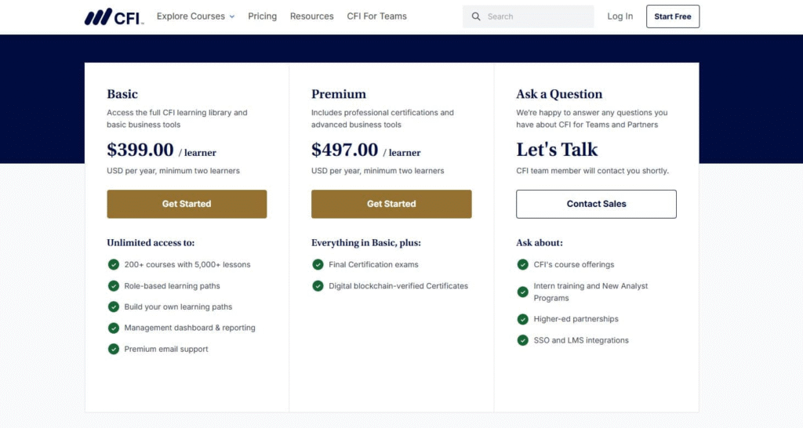
Task: Click 'Everything in Basic, plus:' subheading
Action: tap(365, 243)
